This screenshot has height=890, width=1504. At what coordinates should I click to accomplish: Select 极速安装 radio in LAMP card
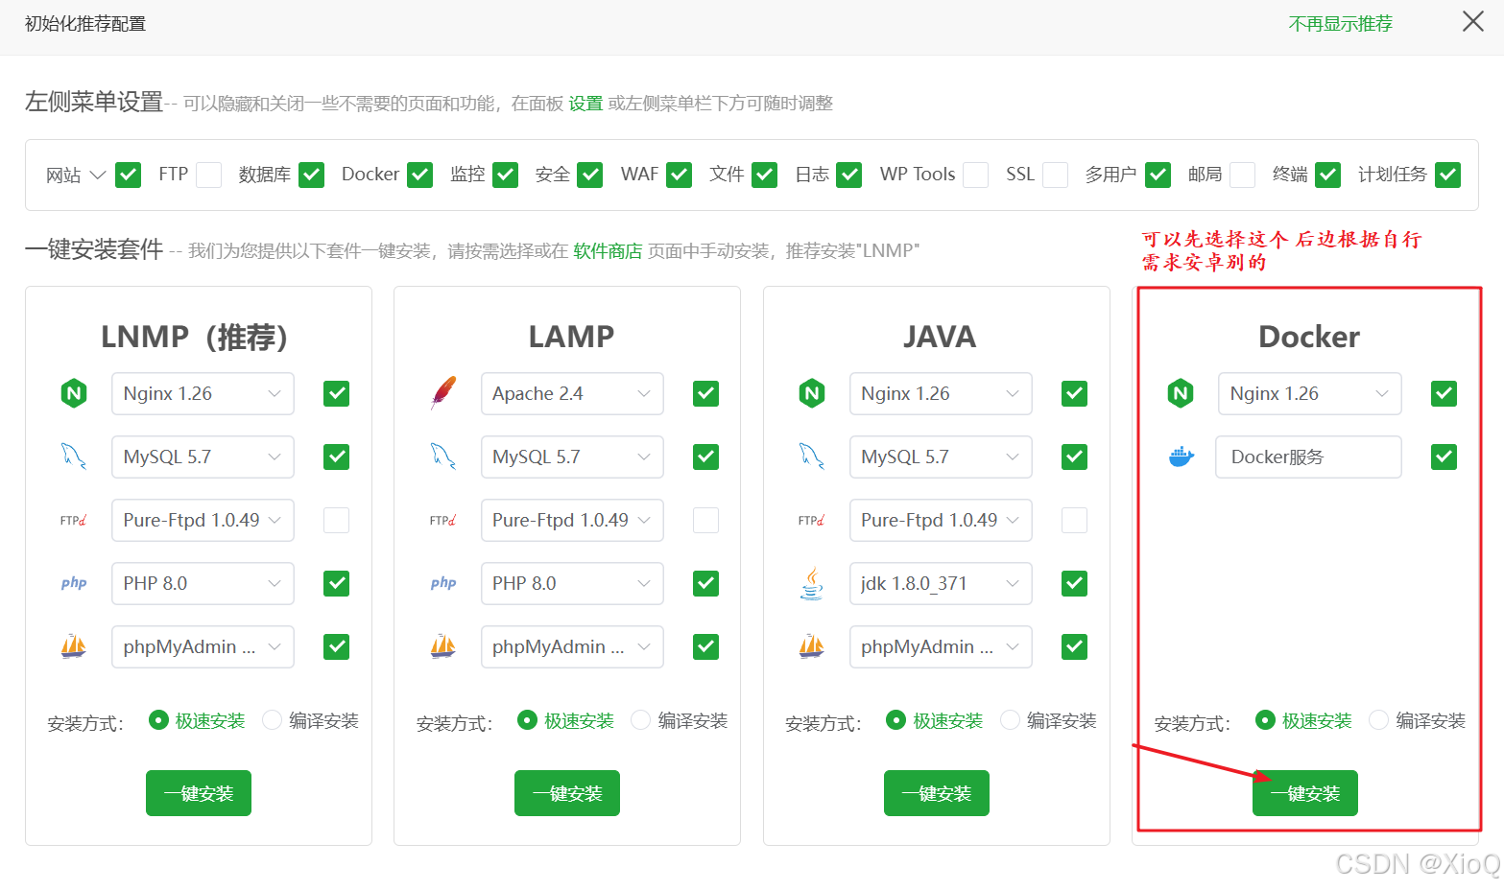(x=527, y=720)
